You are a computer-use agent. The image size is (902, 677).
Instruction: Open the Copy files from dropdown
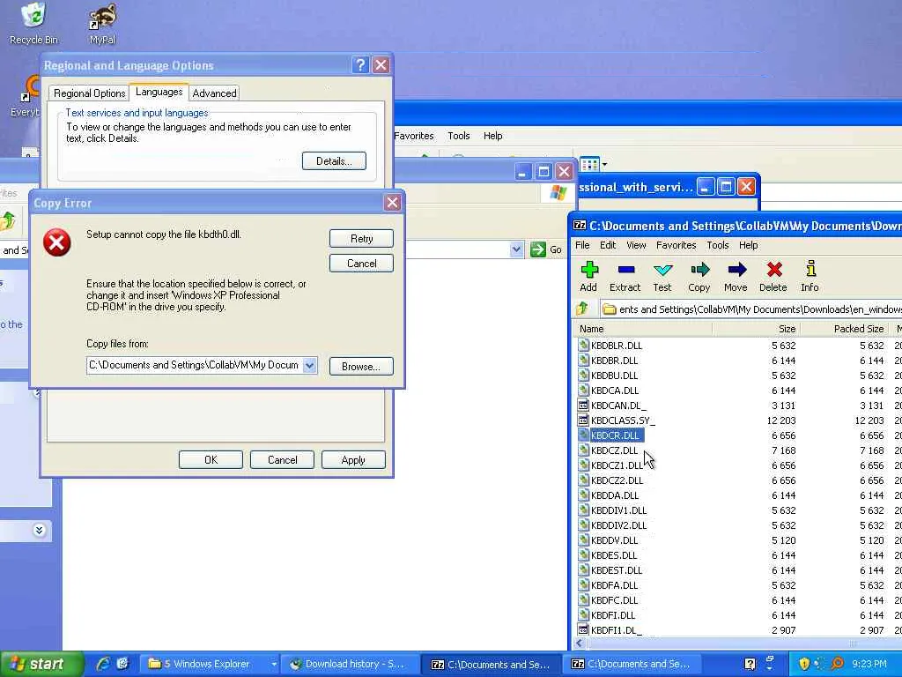309,365
